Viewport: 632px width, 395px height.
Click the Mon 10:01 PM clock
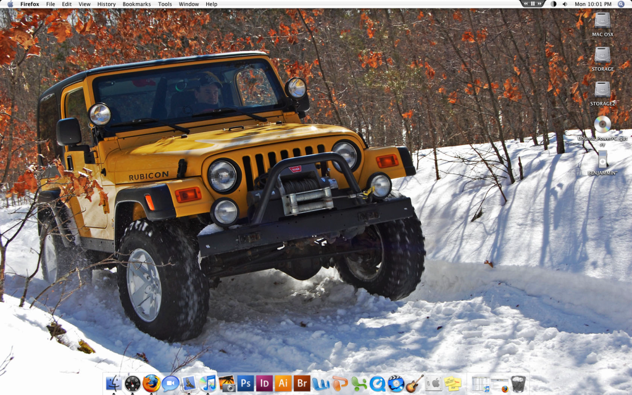[593, 4]
